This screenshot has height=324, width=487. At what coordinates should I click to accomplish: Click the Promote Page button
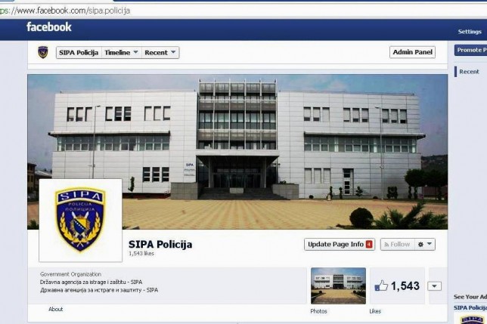tap(471, 50)
